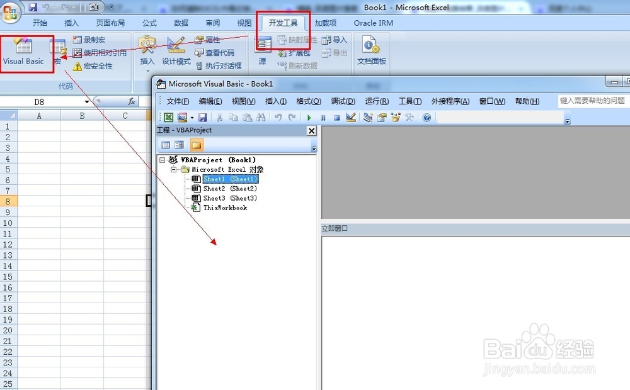Run Sub with green play icon
The image size is (630, 390).
tap(309, 118)
